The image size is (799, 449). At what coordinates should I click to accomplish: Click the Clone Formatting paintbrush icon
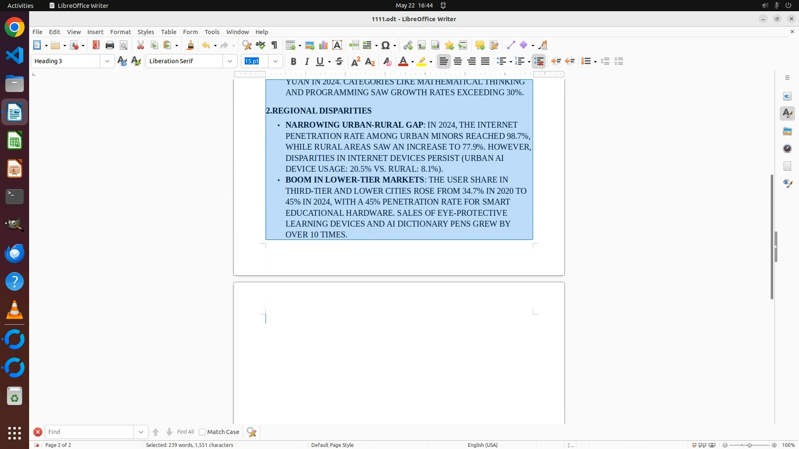[190, 45]
